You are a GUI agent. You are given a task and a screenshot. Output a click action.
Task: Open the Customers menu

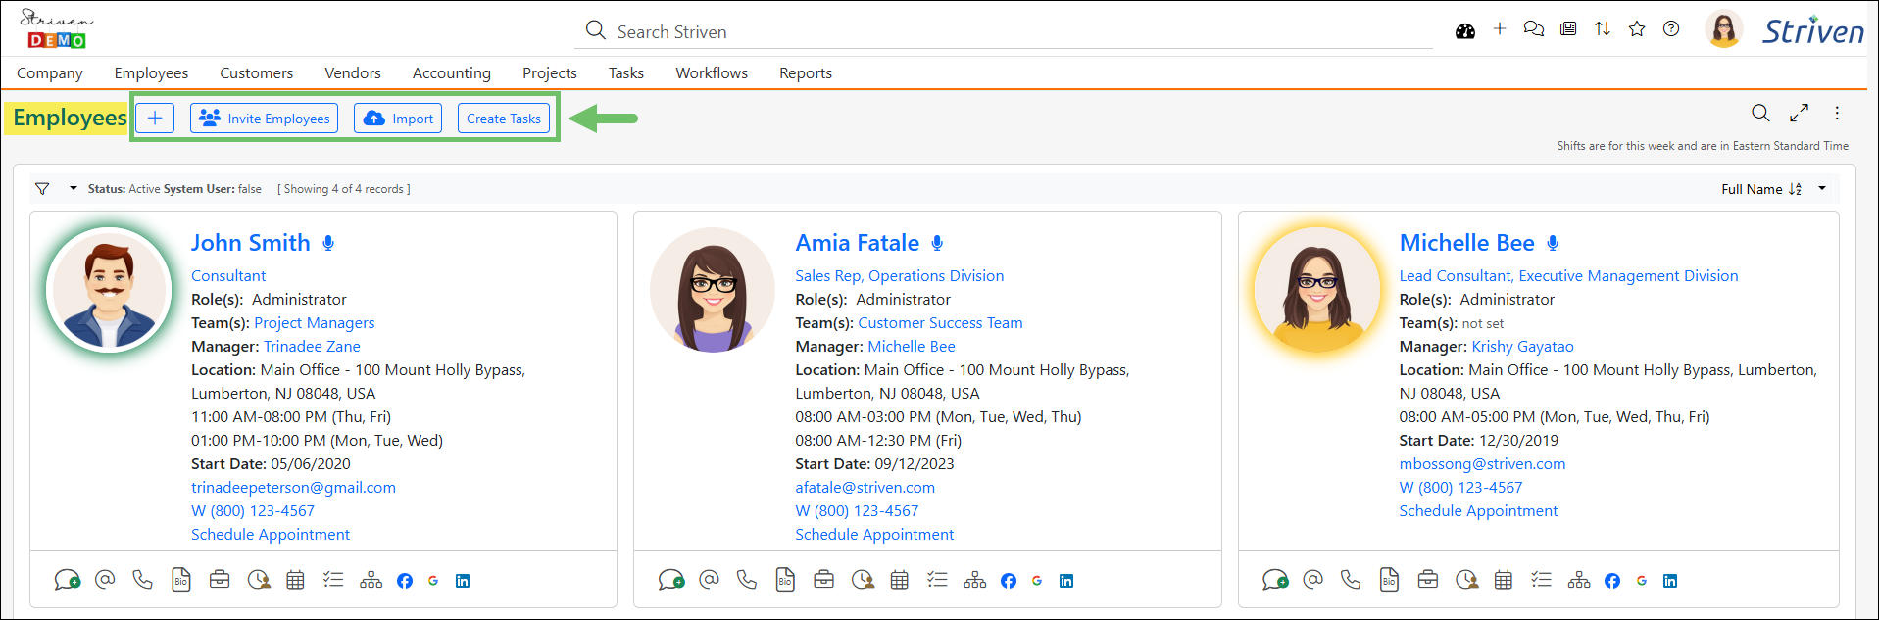point(256,72)
